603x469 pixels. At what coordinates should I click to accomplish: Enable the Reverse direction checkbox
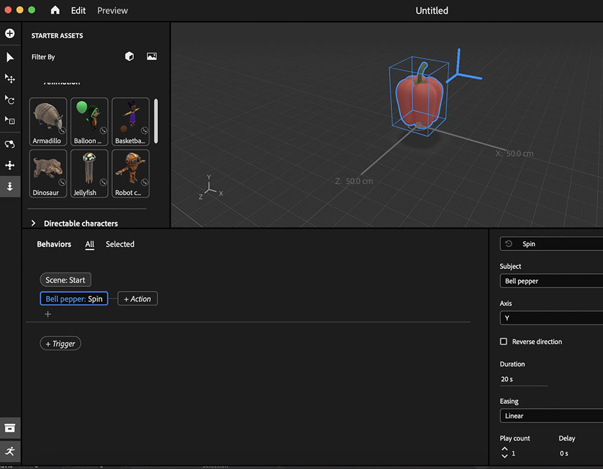(504, 341)
